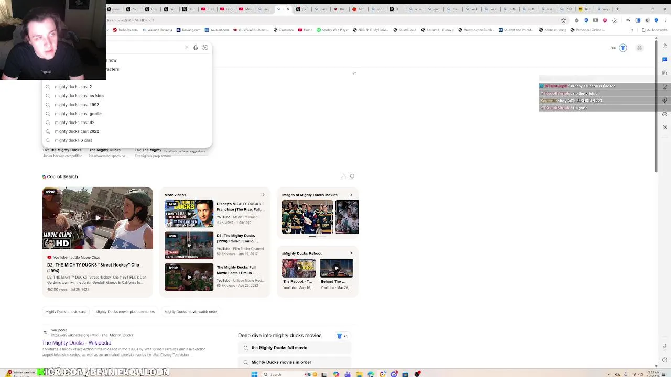The width and height of the screenshot is (671, 377).
Task: Select suggestion mighty ducks 3 cast
Action: (x=127, y=140)
